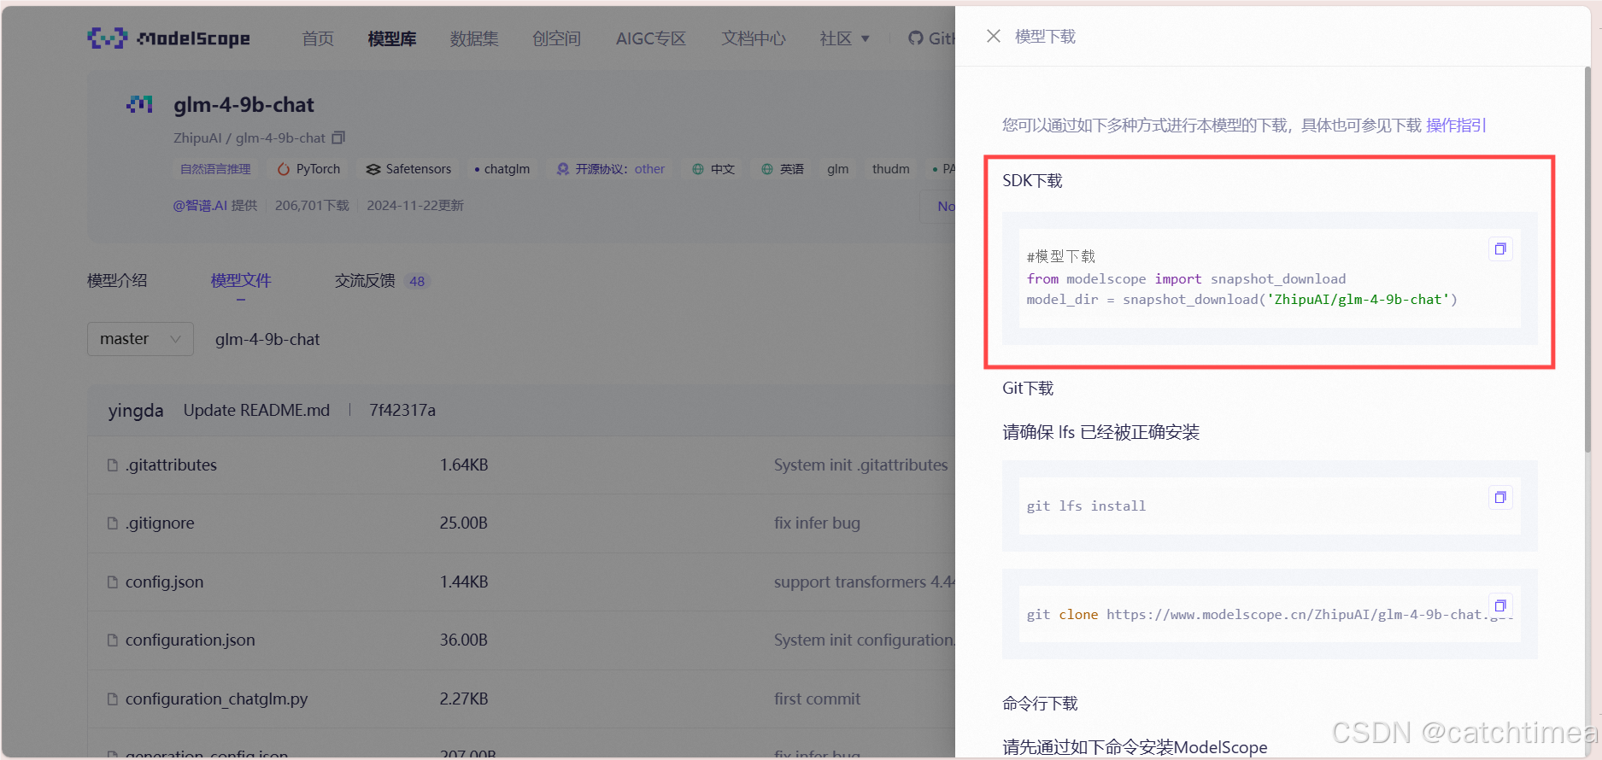This screenshot has width=1602, height=760.
Task: Open the .gitignore file
Action: click(160, 523)
